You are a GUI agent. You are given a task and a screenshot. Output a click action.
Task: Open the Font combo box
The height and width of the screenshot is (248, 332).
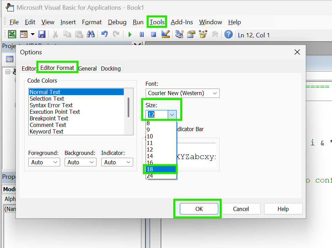coord(182,93)
